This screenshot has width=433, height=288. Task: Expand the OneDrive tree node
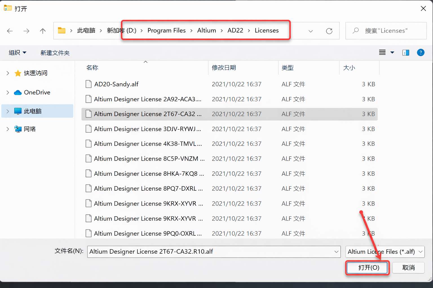(x=8, y=92)
